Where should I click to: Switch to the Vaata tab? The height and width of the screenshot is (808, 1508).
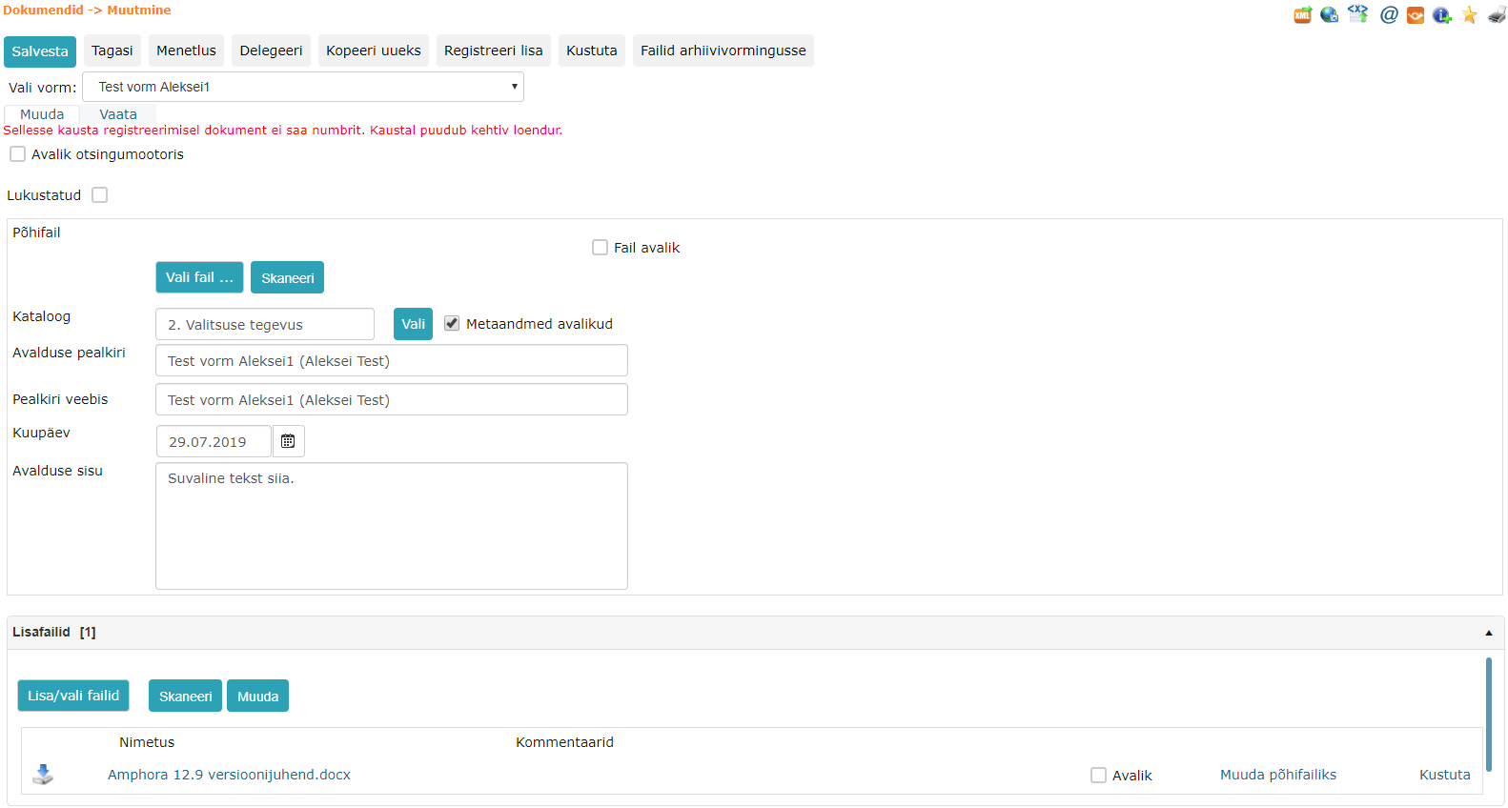(118, 114)
